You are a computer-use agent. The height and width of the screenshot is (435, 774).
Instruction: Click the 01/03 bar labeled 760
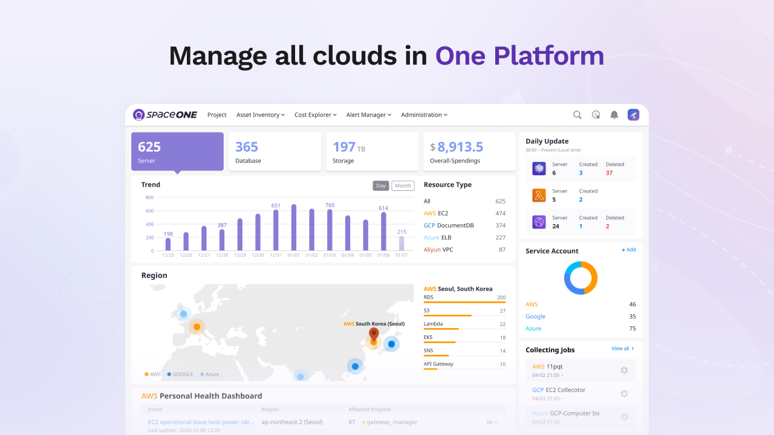pos(330,230)
